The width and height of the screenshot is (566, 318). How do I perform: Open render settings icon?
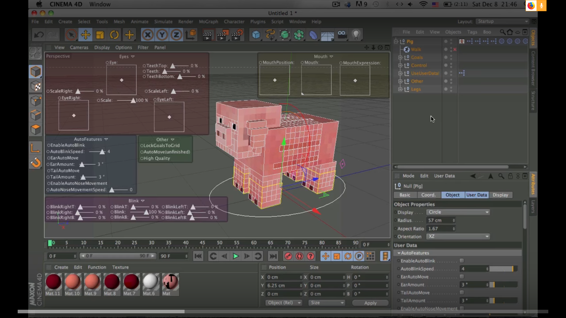click(238, 35)
